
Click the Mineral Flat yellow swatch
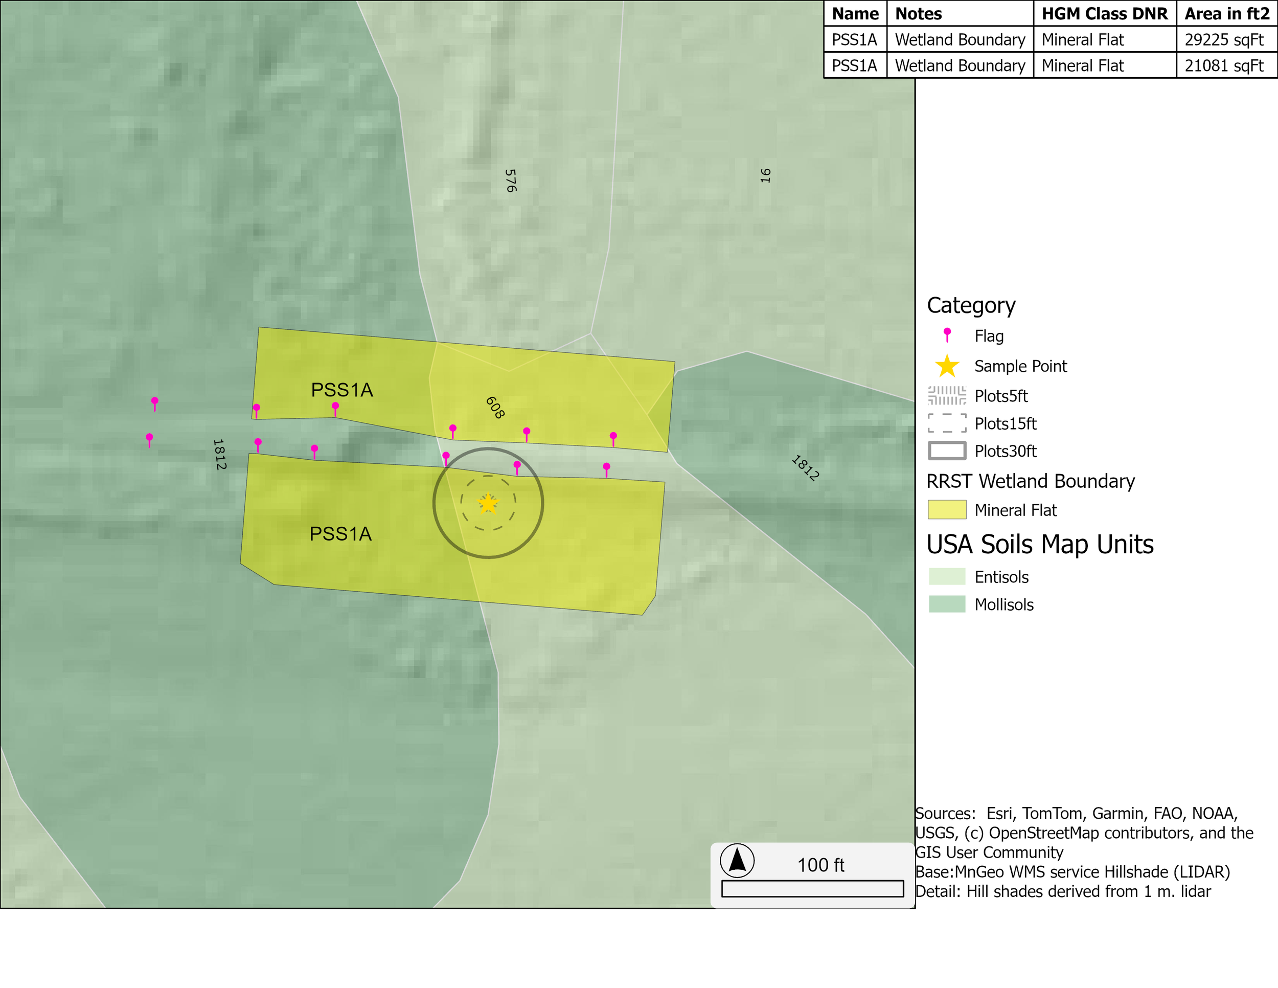pyautogui.click(x=947, y=510)
